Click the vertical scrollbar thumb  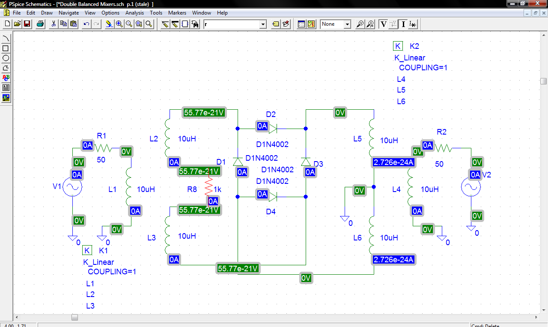pos(544,81)
